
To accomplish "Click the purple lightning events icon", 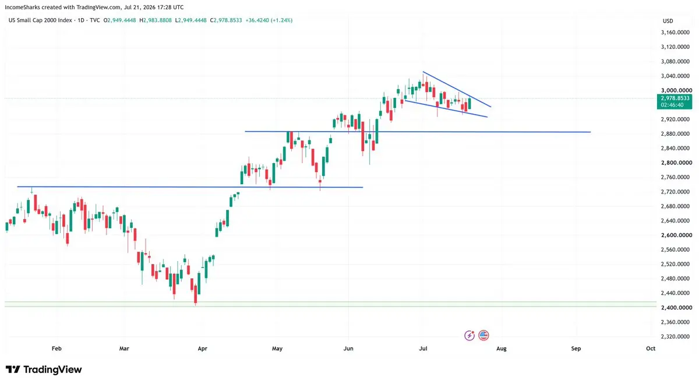I will coord(469,335).
